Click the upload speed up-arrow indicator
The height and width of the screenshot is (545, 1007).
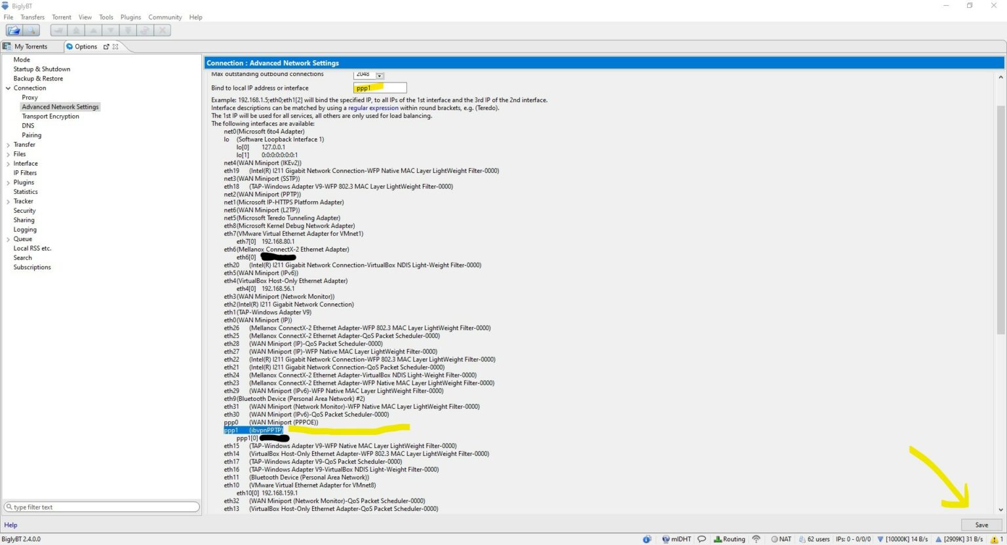coord(958,539)
